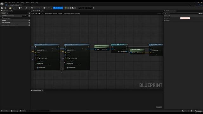Toggle Auto Activate System on first Spawn Emitter
Screen dimensions: 203x114
pyautogui.click(x=37, y=69)
